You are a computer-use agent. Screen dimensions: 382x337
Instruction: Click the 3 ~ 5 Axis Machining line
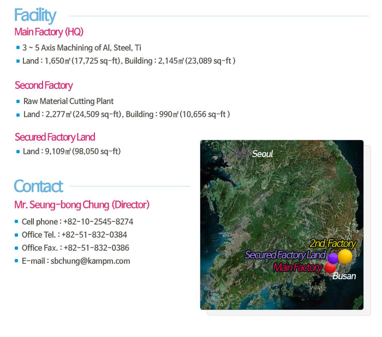pyautogui.click(x=82, y=48)
